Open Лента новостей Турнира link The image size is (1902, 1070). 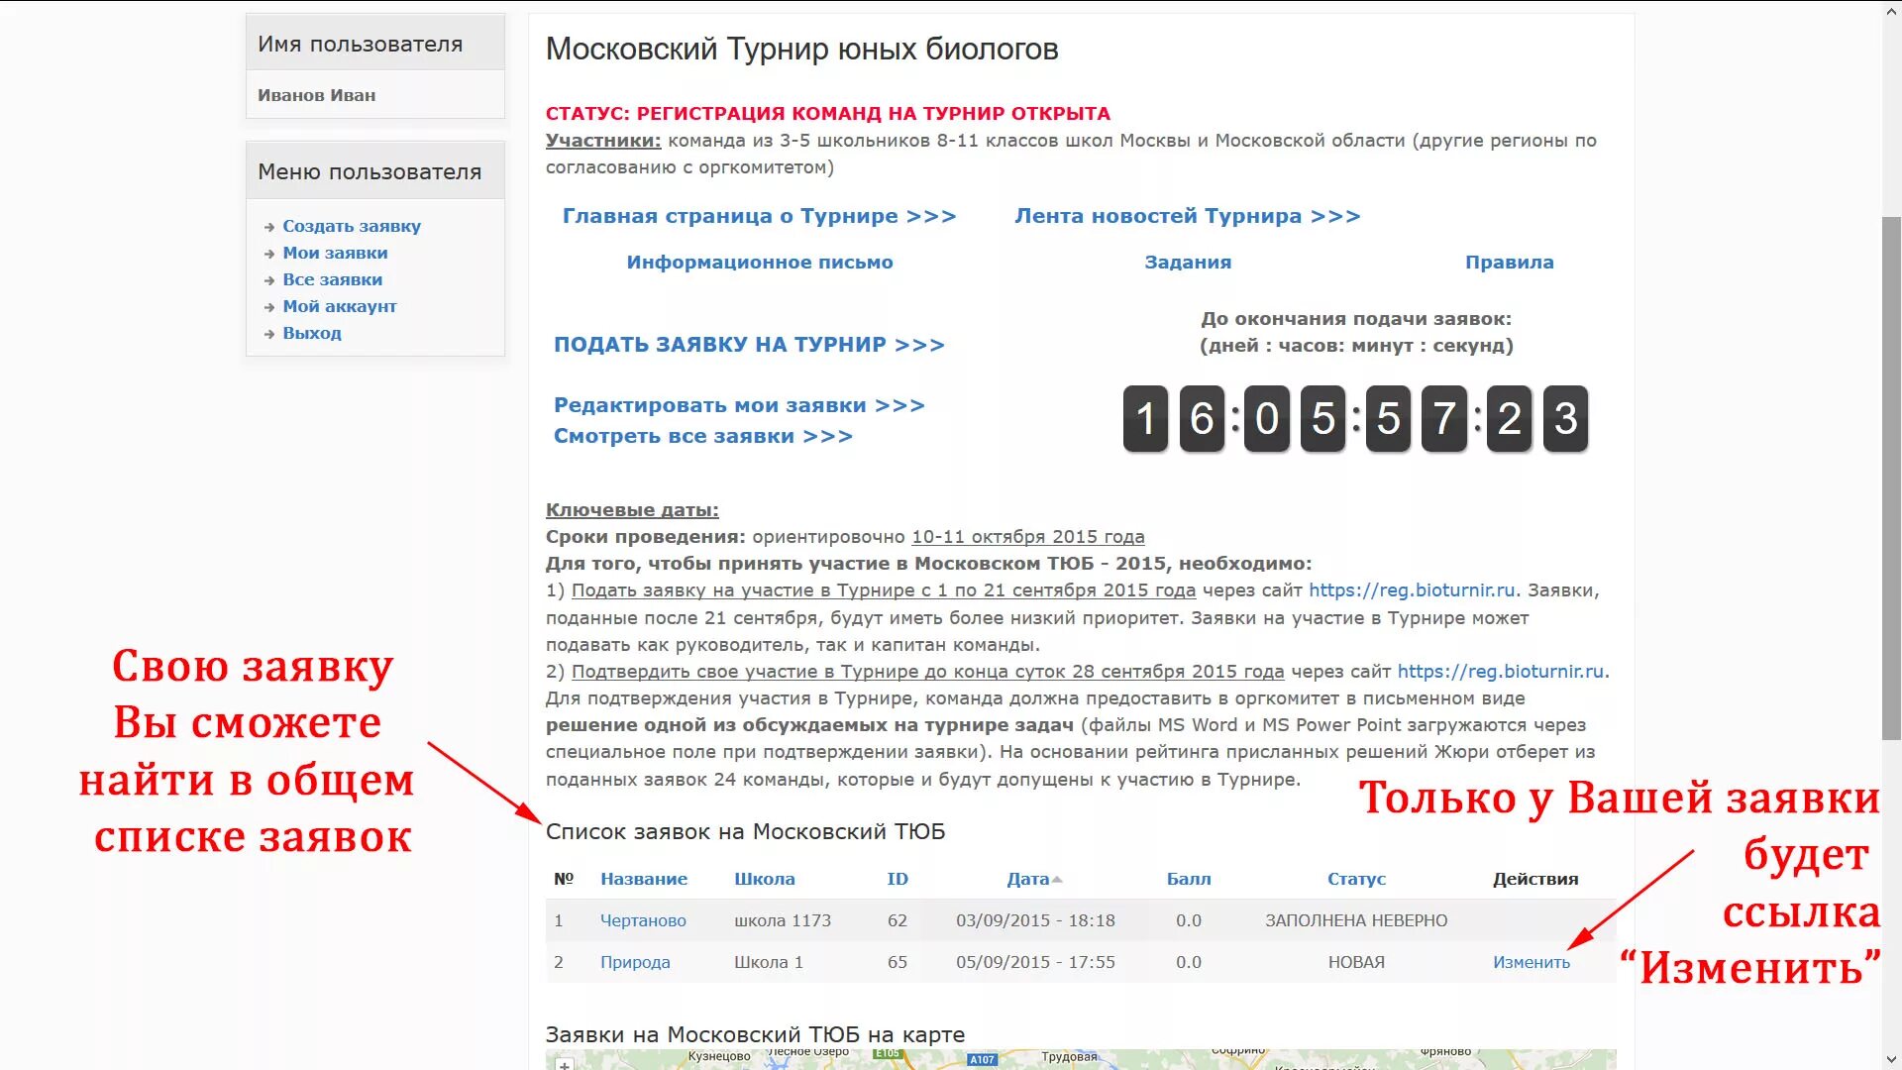coord(1188,216)
